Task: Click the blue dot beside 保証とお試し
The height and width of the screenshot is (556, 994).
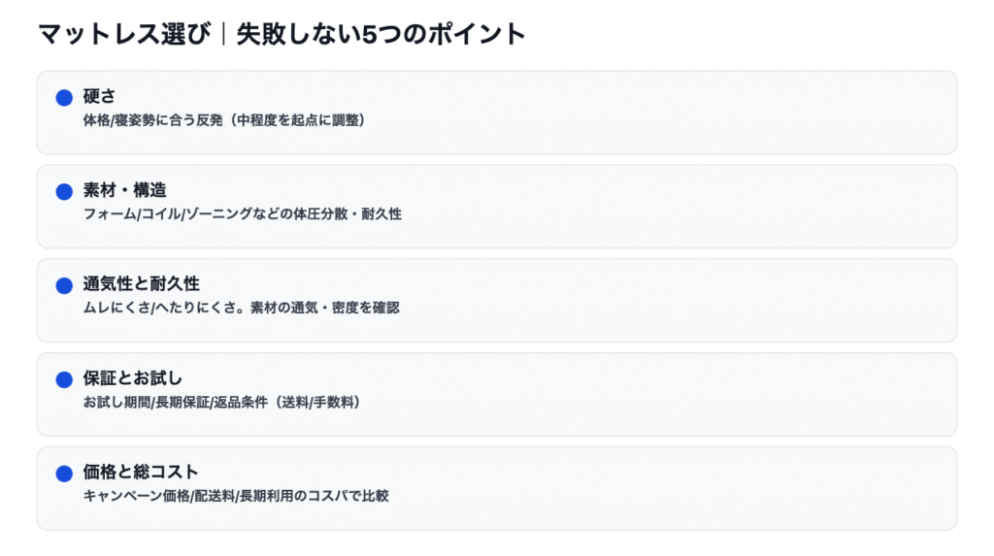Action: click(x=65, y=379)
